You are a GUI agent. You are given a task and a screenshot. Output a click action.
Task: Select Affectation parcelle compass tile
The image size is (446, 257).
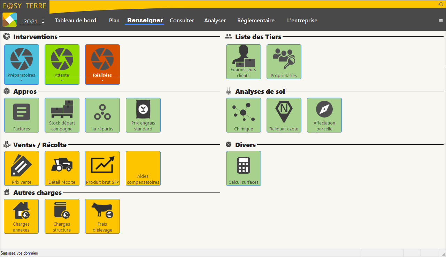click(x=324, y=115)
